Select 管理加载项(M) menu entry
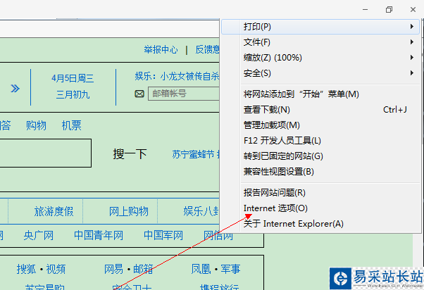The image size is (424, 290). pyautogui.click(x=320, y=125)
